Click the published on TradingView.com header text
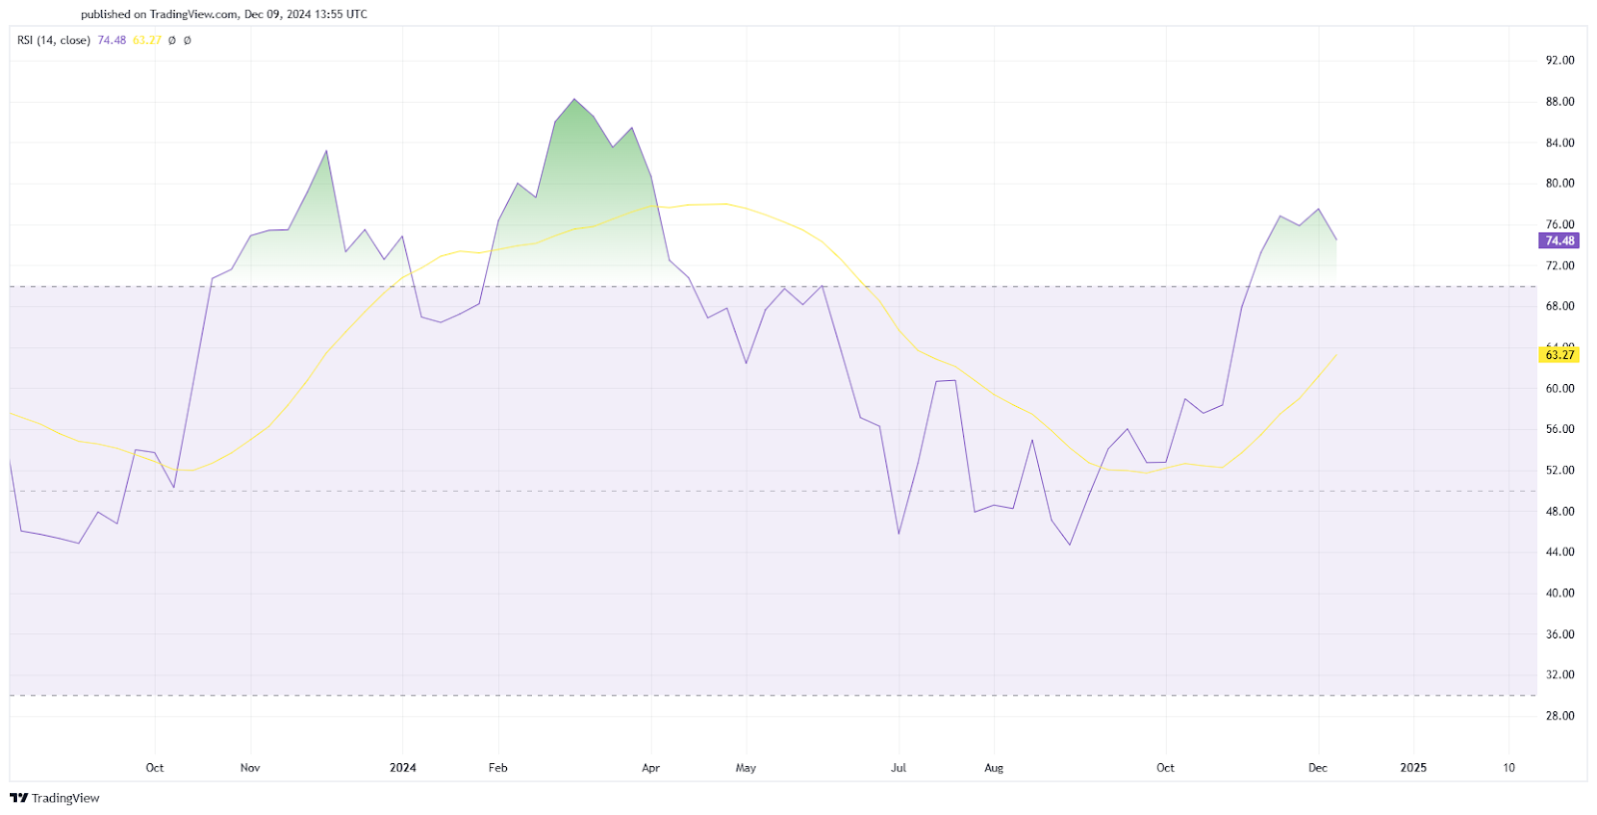The height and width of the screenshot is (815, 1597). [x=224, y=14]
